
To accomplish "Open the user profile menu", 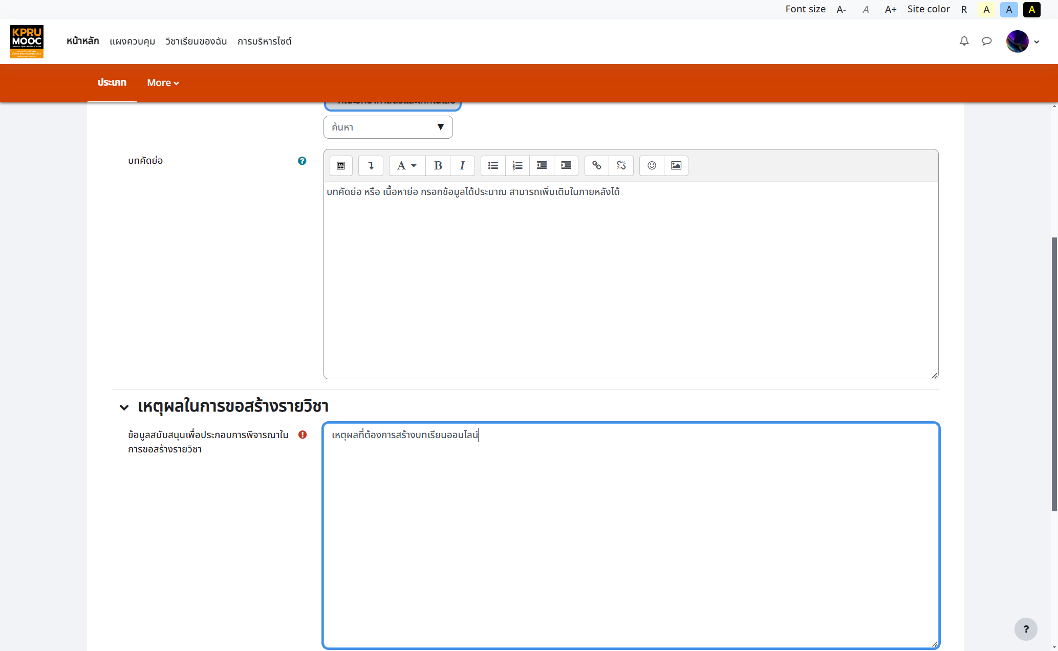I will (1023, 41).
